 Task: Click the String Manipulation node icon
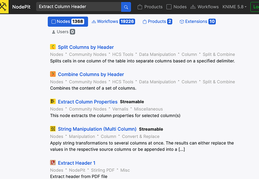(x=53, y=129)
